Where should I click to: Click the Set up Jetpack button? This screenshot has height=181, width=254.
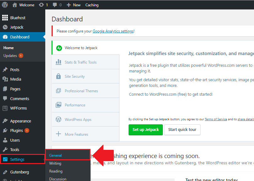coord(146,130)
